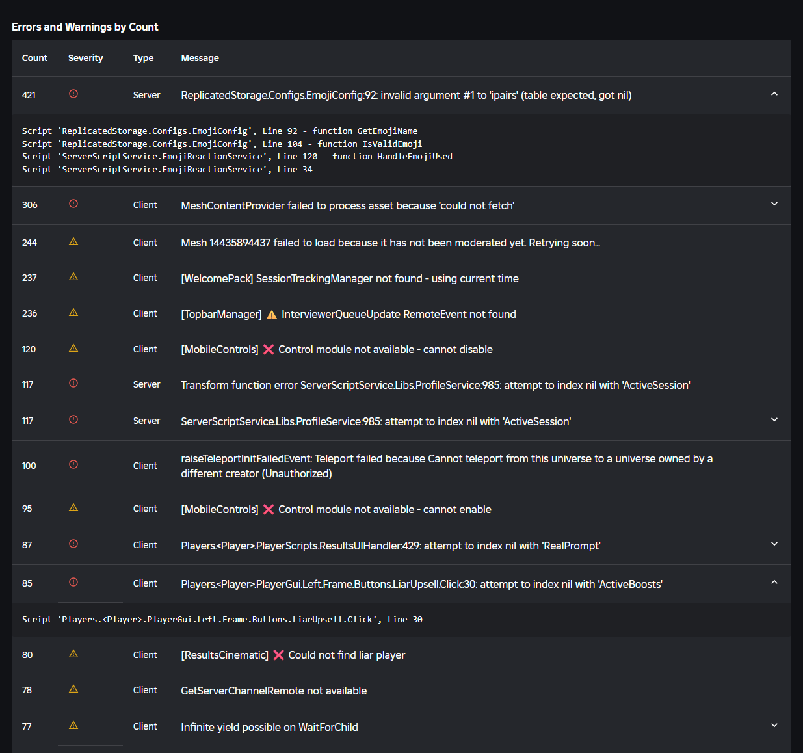The image size is (803, 753).
Task: Click the error icon for the Transform function error row
Action: coord(73,384)
